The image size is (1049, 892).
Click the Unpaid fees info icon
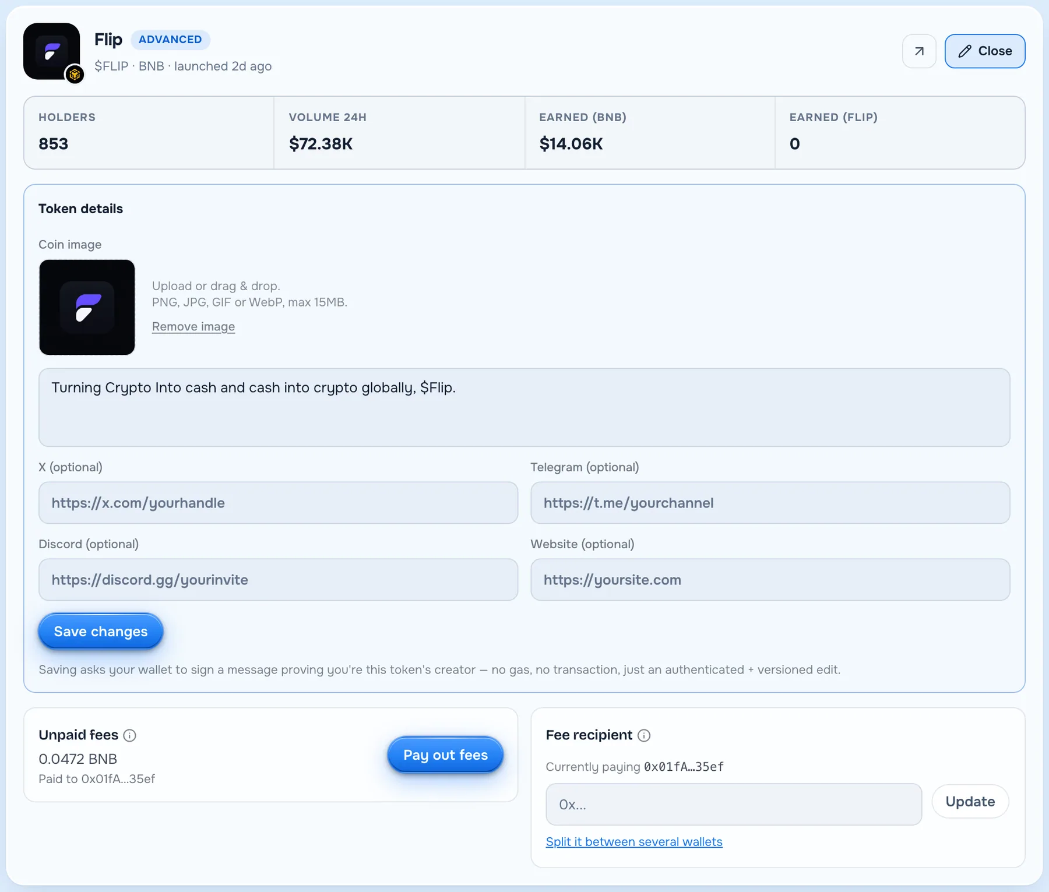pos(130,735)
